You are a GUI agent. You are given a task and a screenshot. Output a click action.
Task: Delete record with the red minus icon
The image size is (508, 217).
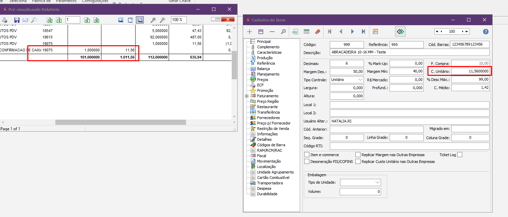pyautogui.click(x=272, y=32)
